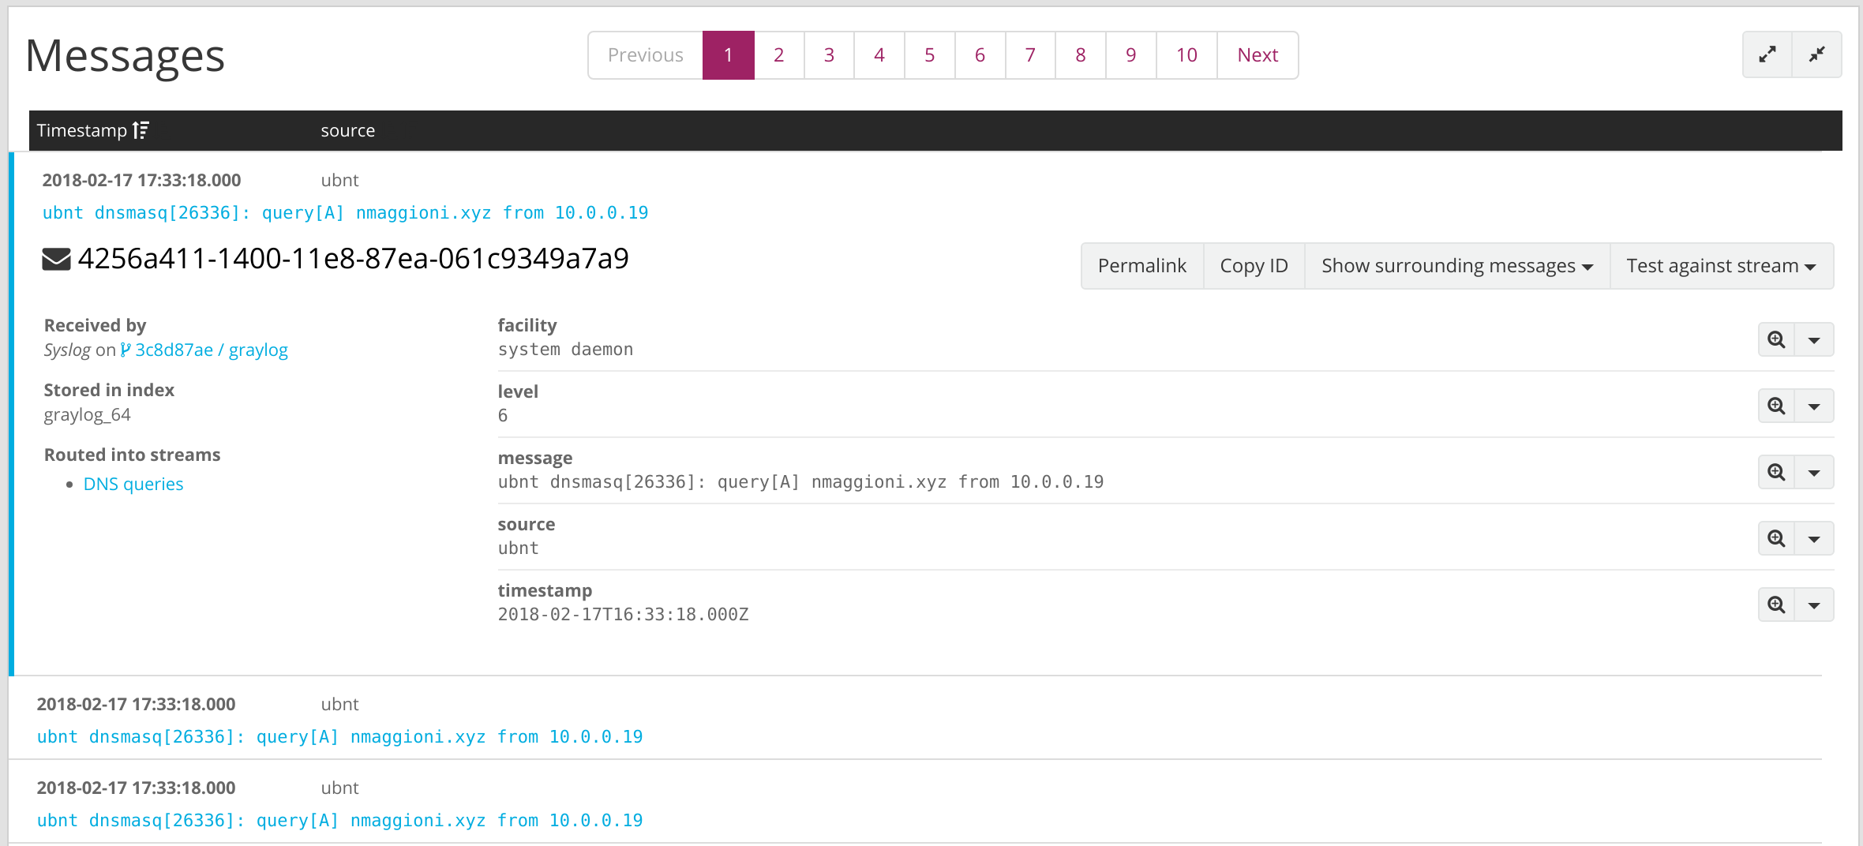Screen dimensions: 1863x846
Task: Open dropdown arrow for source field
Action: click(x=1814, y=538)
